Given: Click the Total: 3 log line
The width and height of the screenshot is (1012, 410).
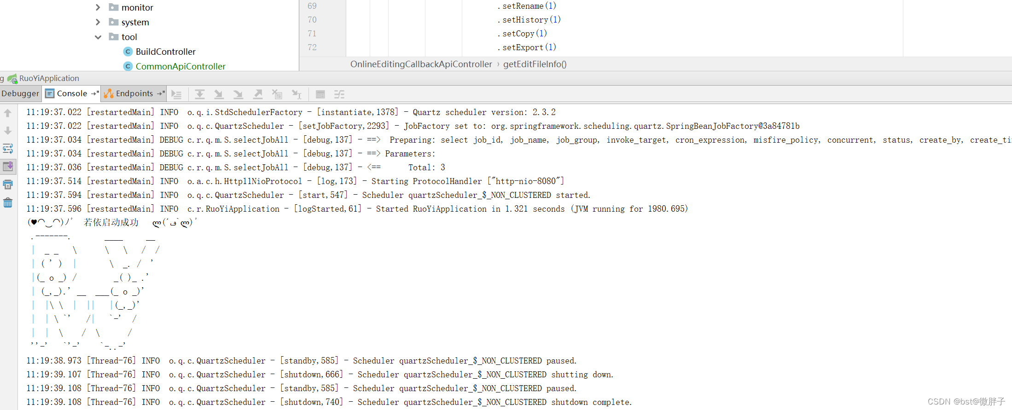Looking at the screenshot, I should click(x=236, y=167).
